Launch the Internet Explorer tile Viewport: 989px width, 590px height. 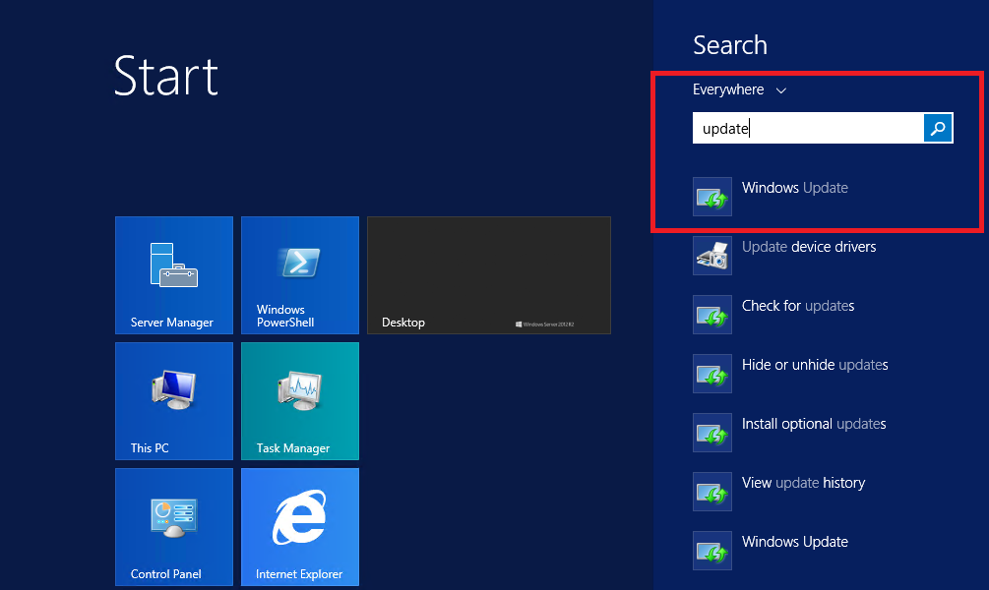point(300,527)
